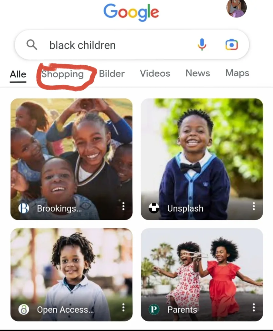Select the Videos tab
The image size is (273, 331).
click(155, 74)
